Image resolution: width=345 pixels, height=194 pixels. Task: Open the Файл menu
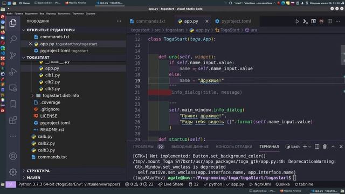coord(10,13)
